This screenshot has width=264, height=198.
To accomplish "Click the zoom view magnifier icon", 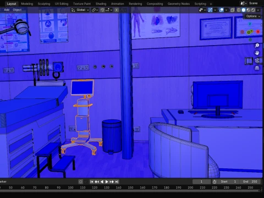I will point(257,45).
